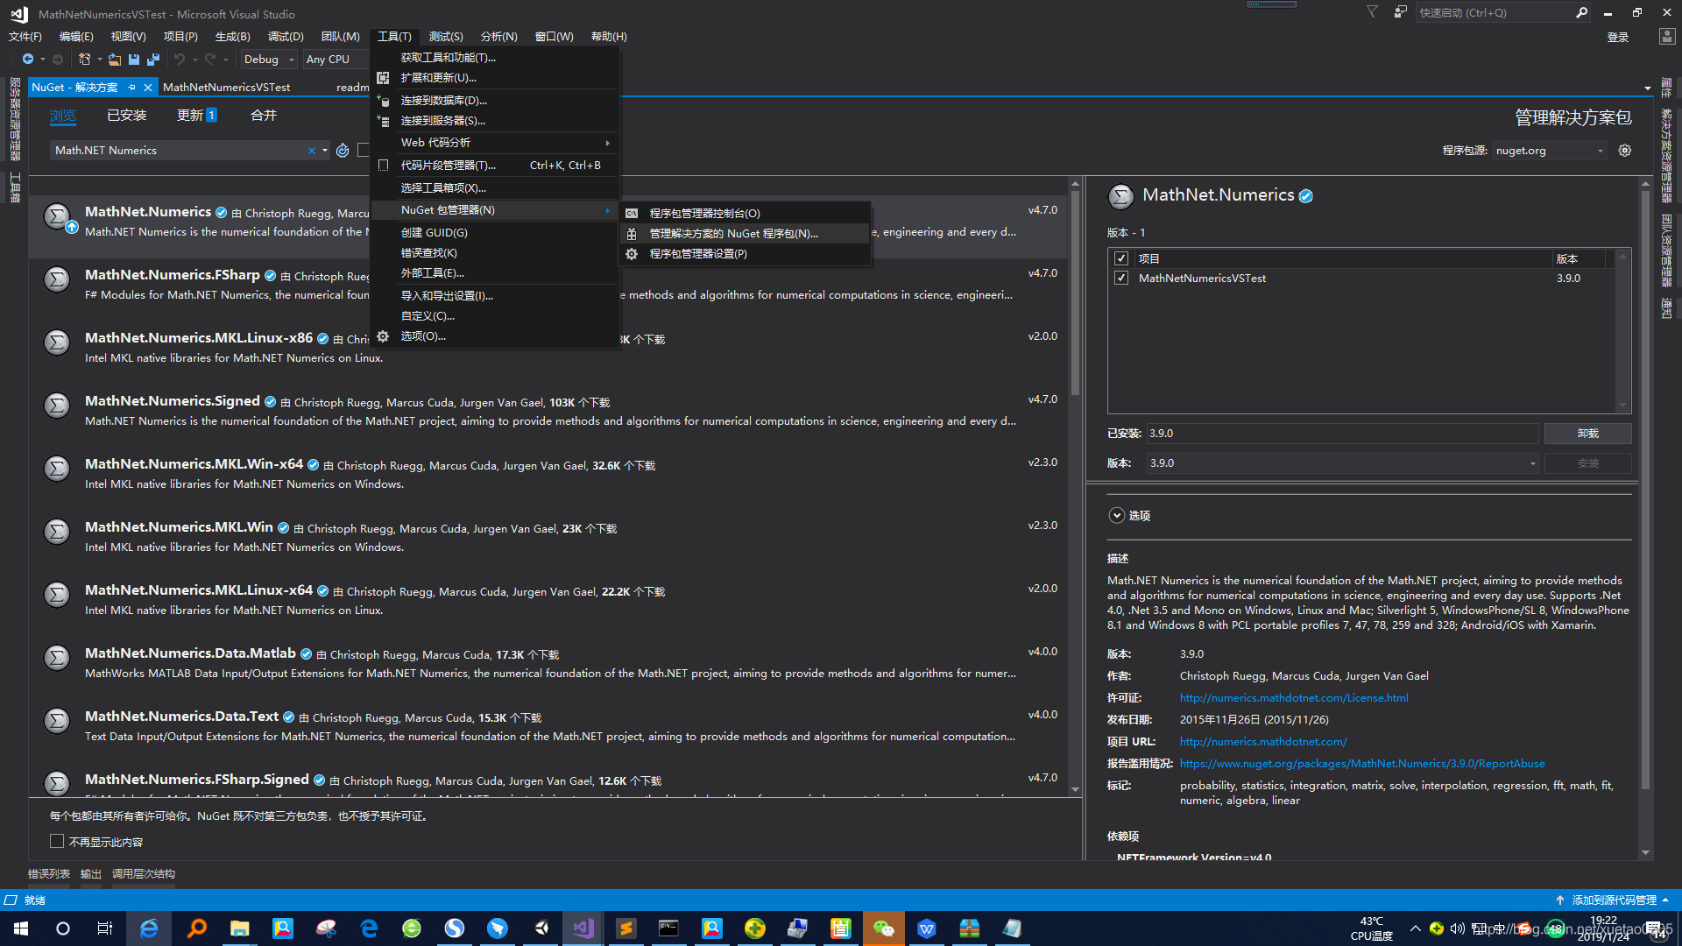Open package source settings gear
This screenshot has width=1682, height=946.
(x=1625, y=151)
